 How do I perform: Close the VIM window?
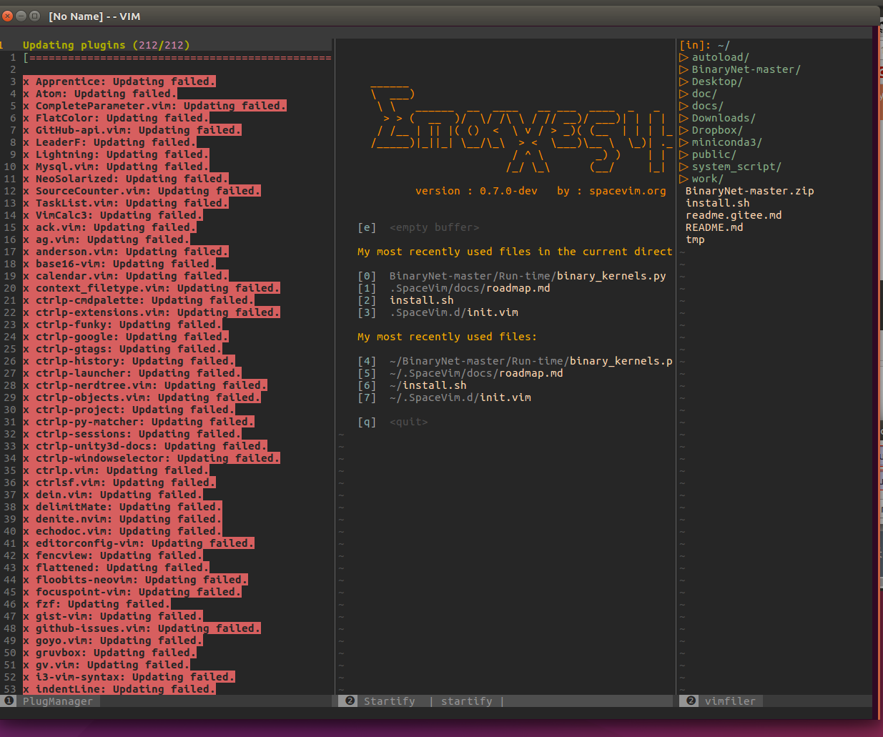(x=8, y=16)
